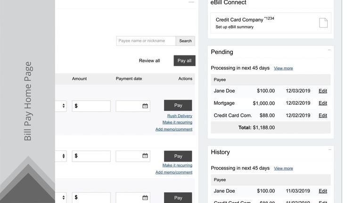
Task: Click the $1,000.00 Mortgage amount
Action: coord(263,103)
